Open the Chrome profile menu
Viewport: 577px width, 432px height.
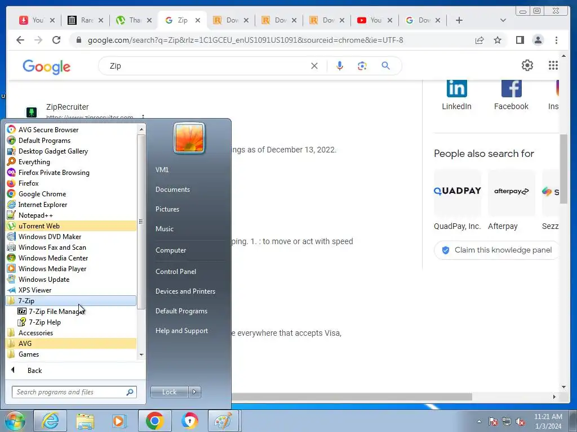pyautogui.click(x=538, y=40)
